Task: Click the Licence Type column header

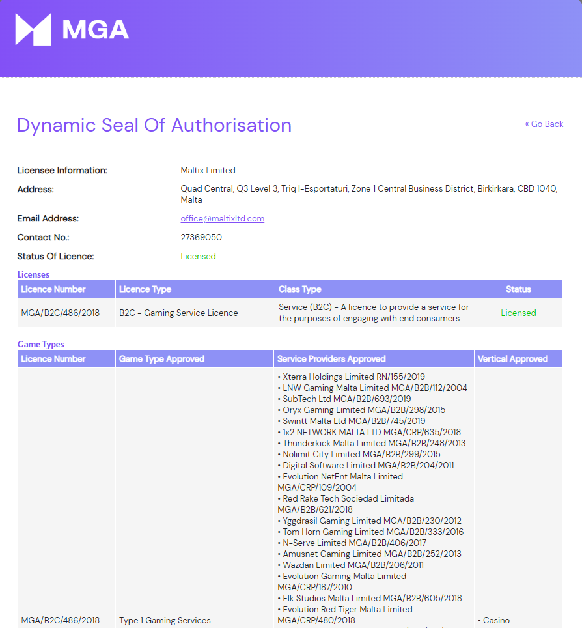Action: (195, 289)
